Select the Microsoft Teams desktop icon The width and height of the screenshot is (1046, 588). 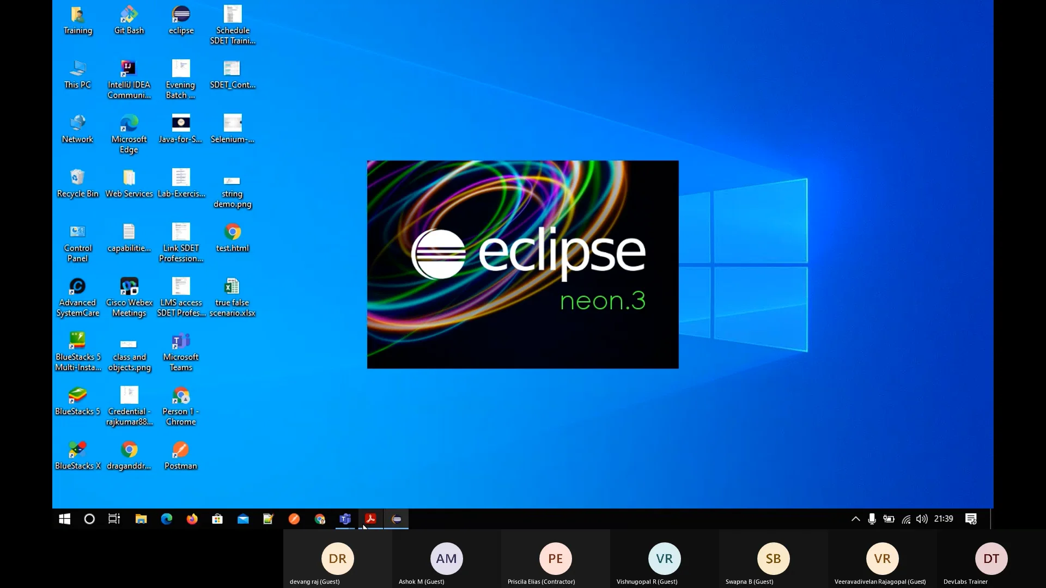pos(181,352)
